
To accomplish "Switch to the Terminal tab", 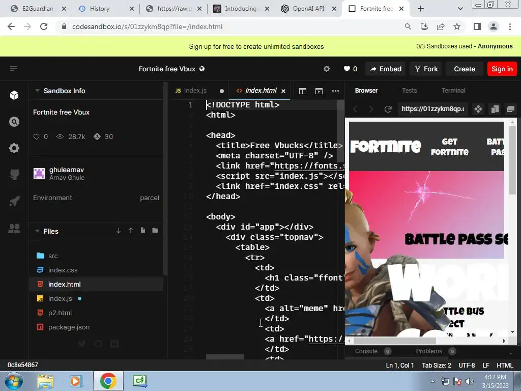I will pyautogui.click(x=453, y=91).
